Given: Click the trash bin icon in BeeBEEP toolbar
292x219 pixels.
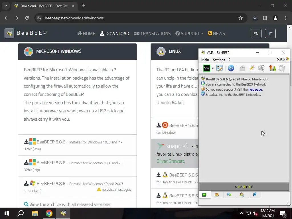Looking at the screenshot, I should [282, 68].
